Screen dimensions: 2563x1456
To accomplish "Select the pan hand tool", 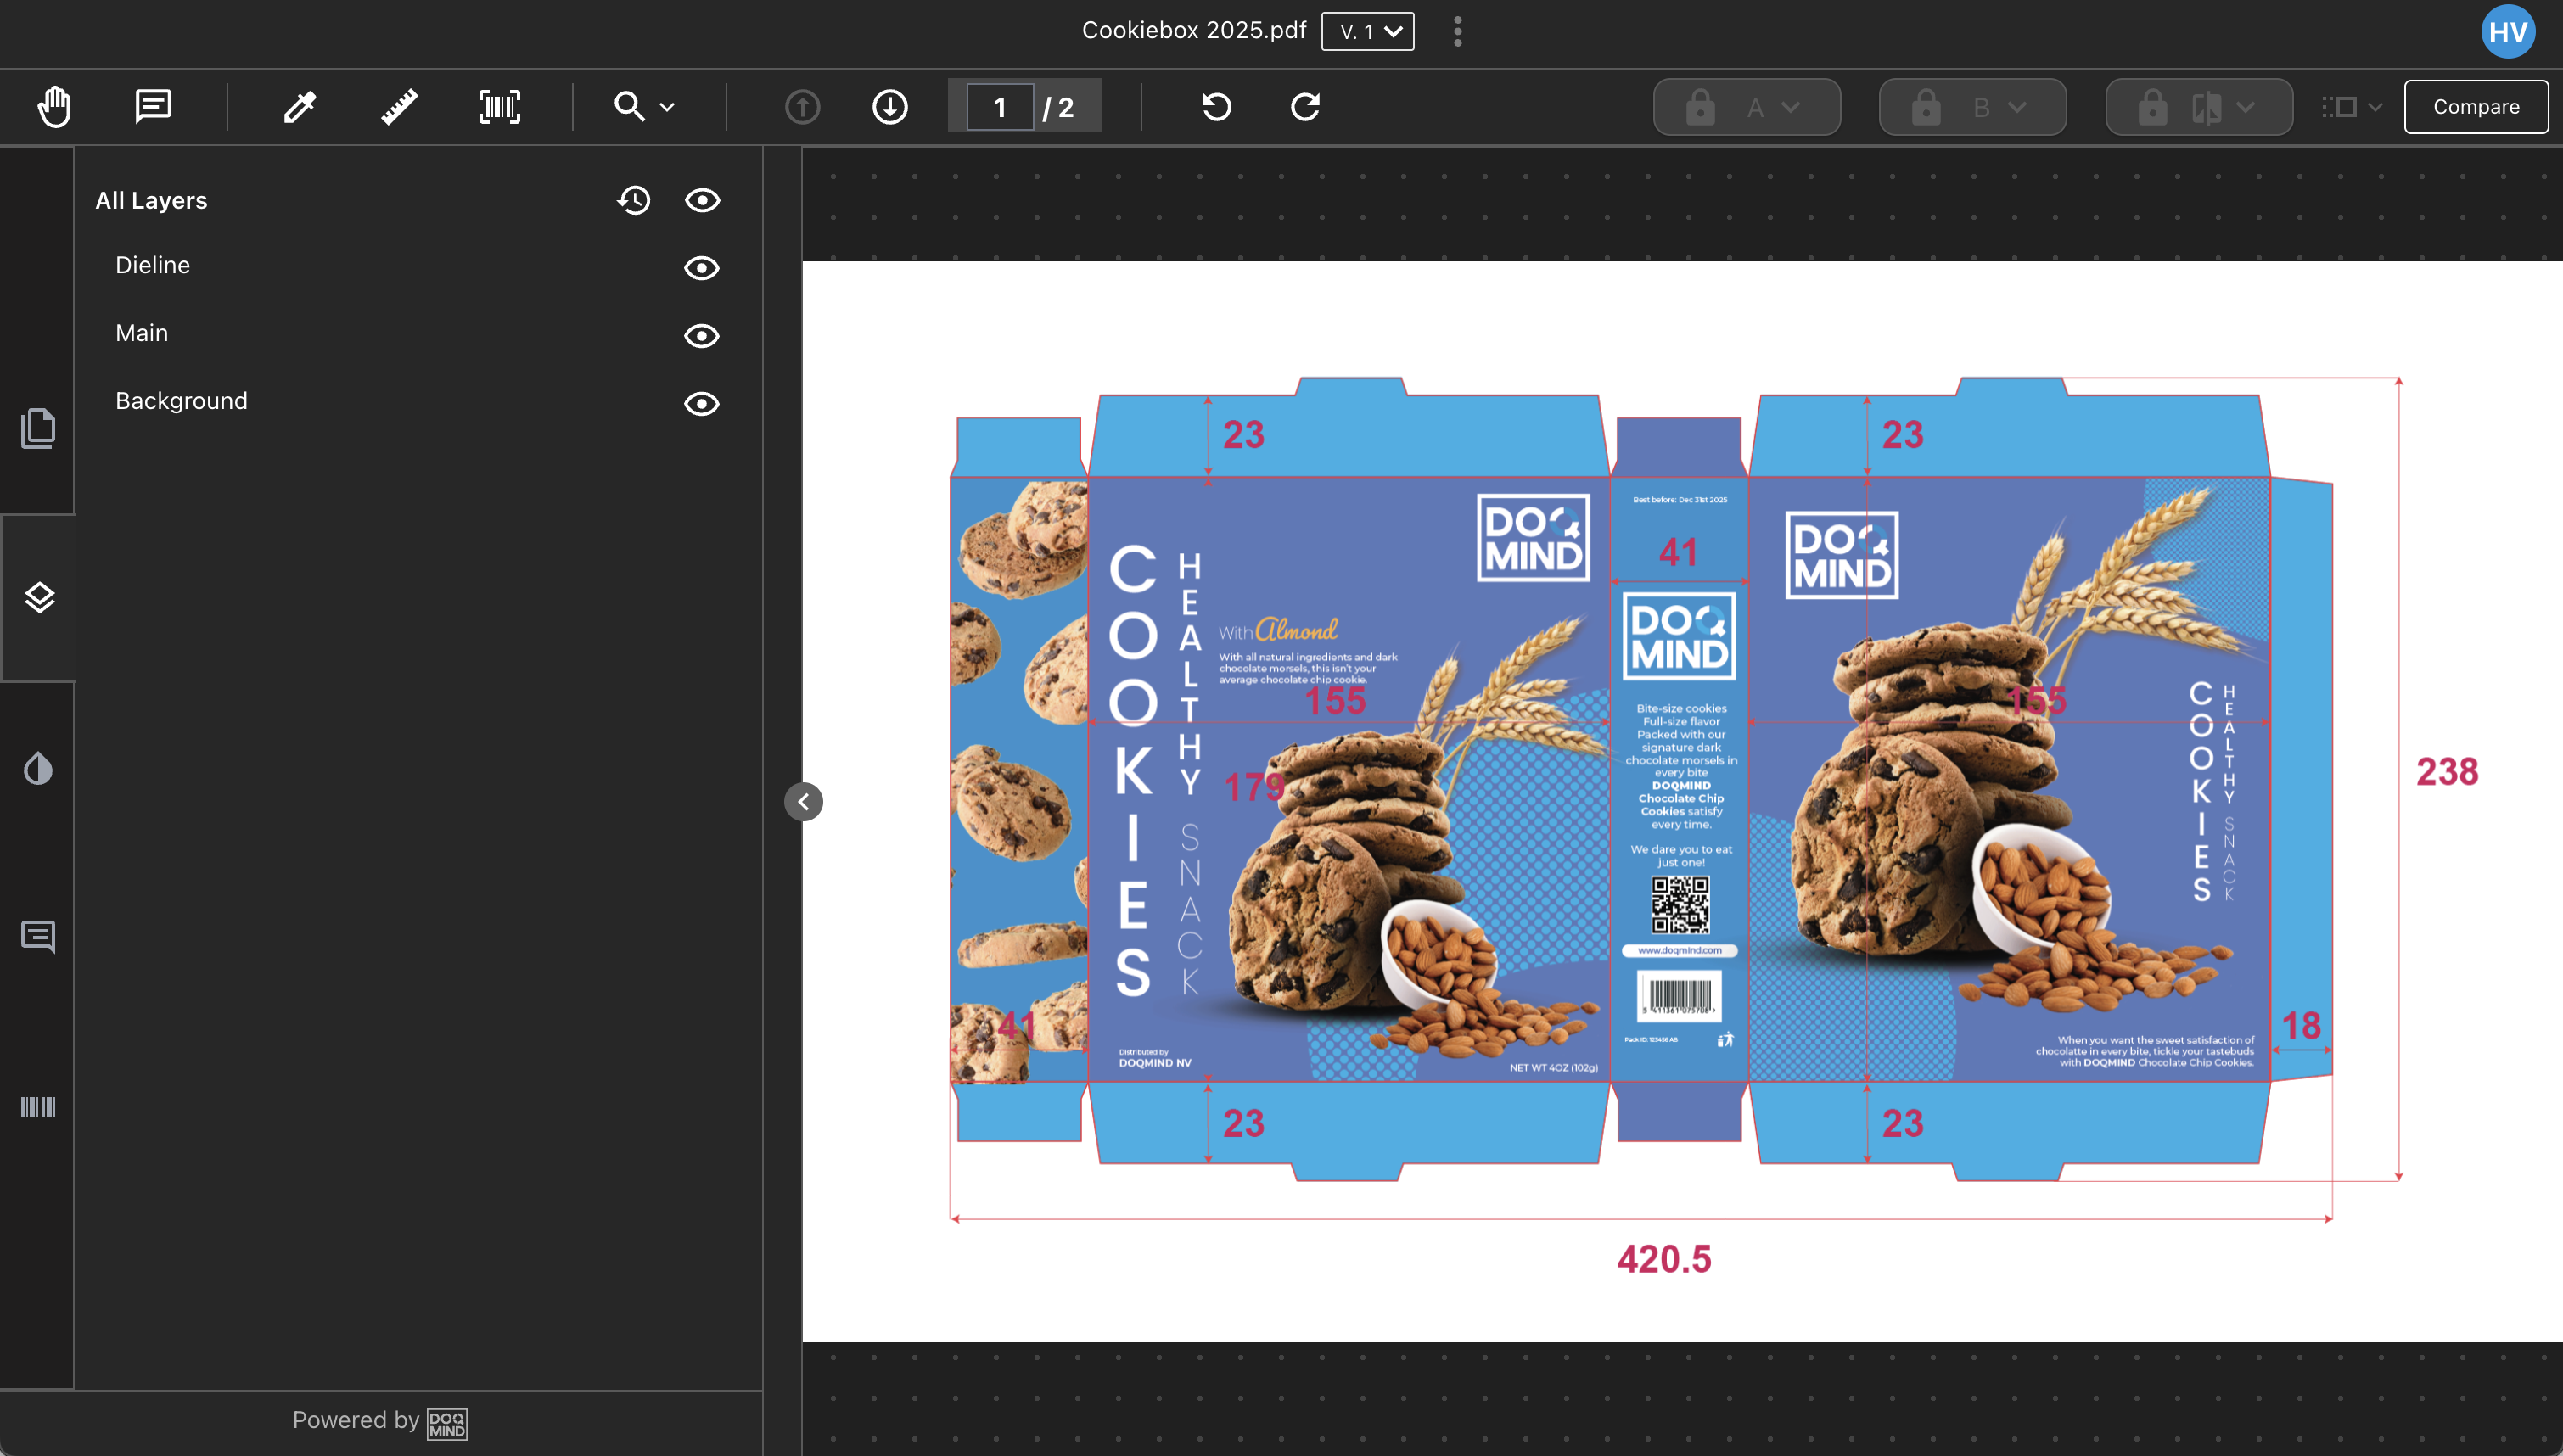I will (54, 106).
